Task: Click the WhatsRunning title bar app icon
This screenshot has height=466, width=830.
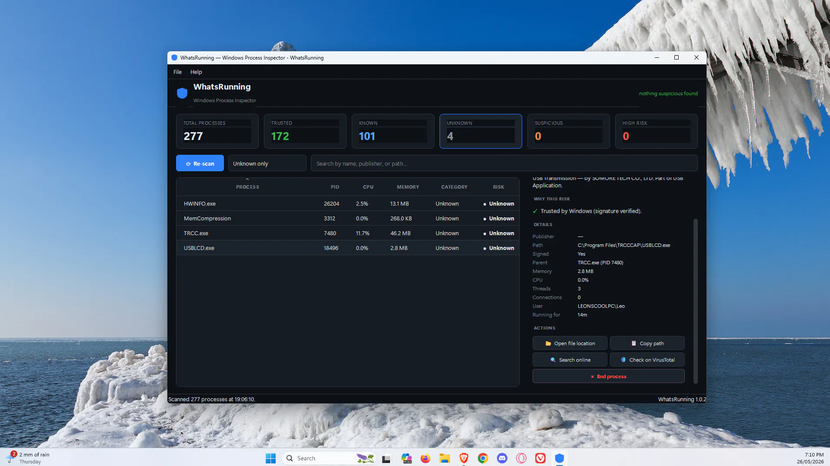Action: pyautogui.click(x=174, y=57)
